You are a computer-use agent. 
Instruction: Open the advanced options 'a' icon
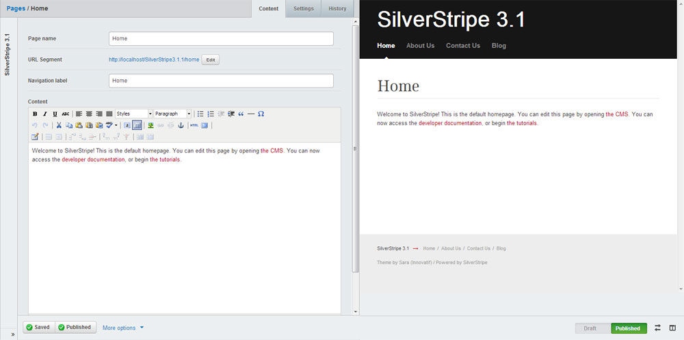127,125
